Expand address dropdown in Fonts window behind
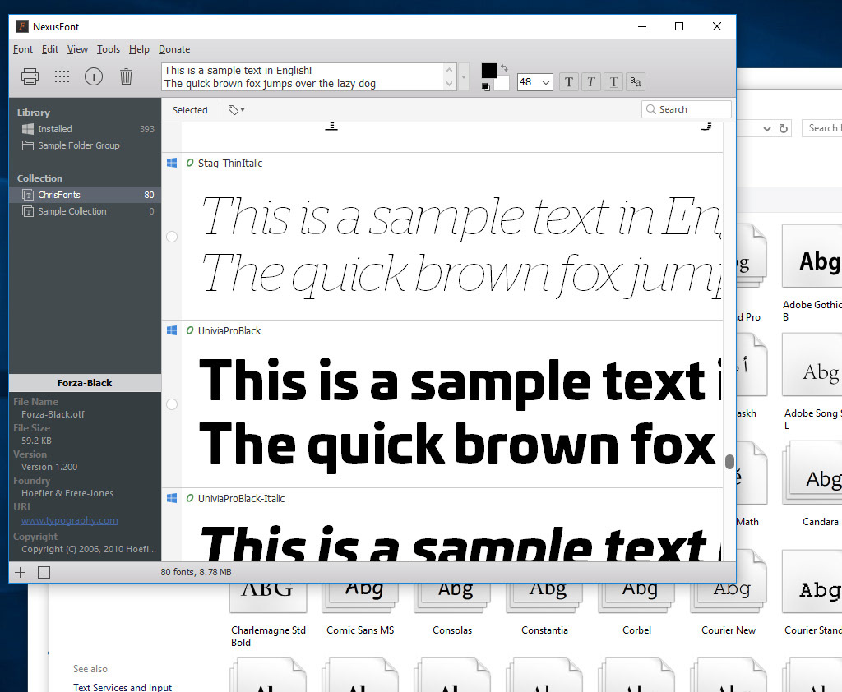 767,129
